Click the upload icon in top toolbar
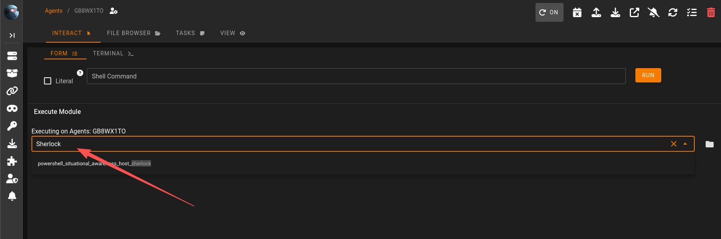 (596, 12)
